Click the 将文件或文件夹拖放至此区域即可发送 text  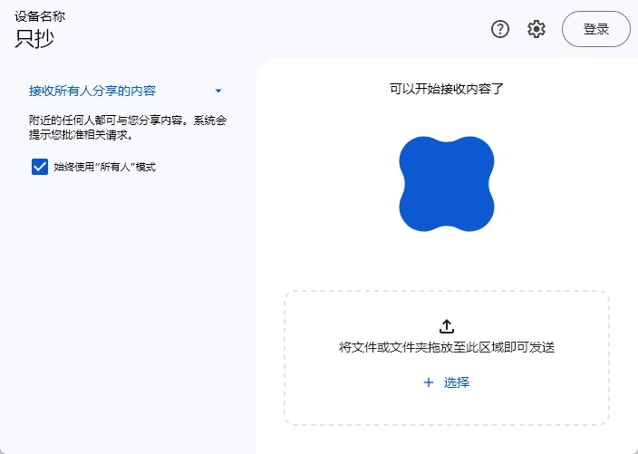(447, 347)
